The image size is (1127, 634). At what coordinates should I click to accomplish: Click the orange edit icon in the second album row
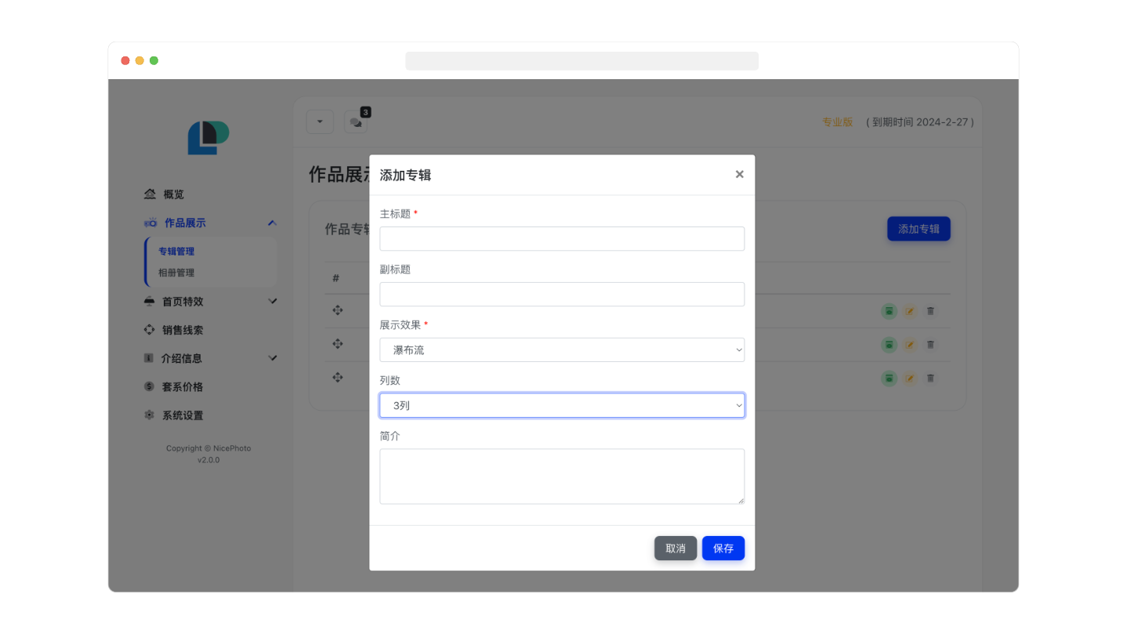909,344
